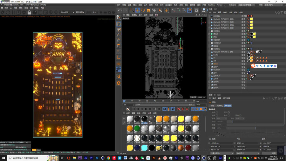Toggle visibility dots for 立方体.1

pyautogui.click(x=245, y=76)
